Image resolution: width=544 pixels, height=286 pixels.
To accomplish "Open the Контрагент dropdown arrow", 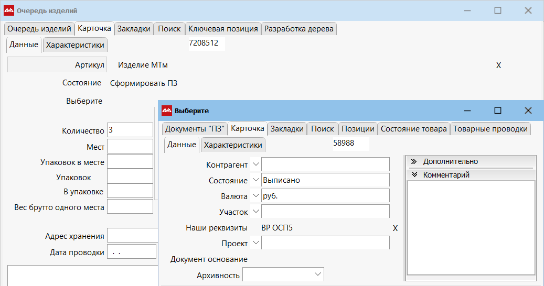I will pos(255,164).
